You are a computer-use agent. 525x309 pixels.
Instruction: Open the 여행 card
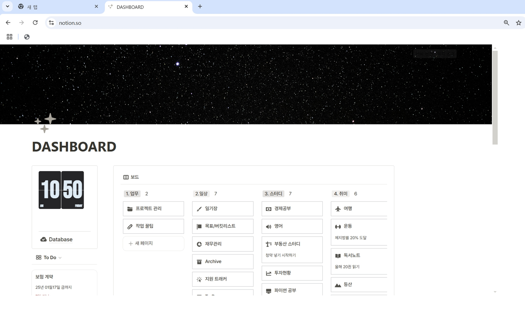coord(359,209)
